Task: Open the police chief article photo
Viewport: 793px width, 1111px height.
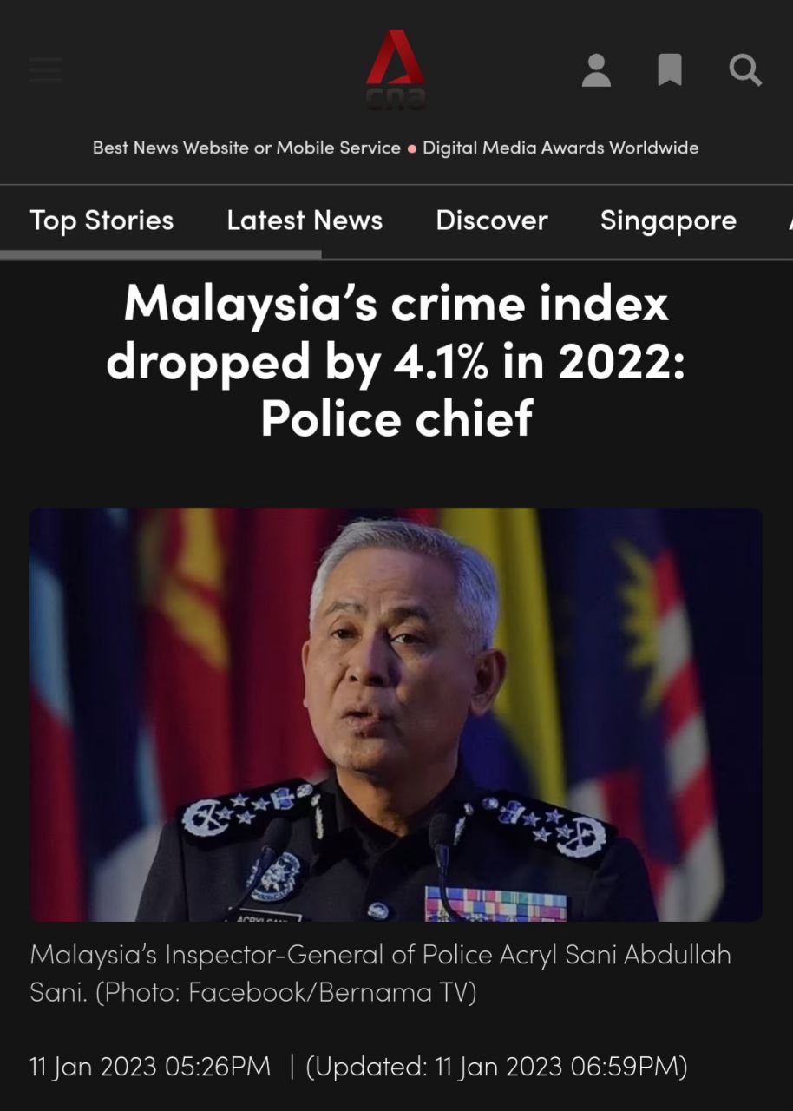Action: pyautogui.click(x=396, y=714)
